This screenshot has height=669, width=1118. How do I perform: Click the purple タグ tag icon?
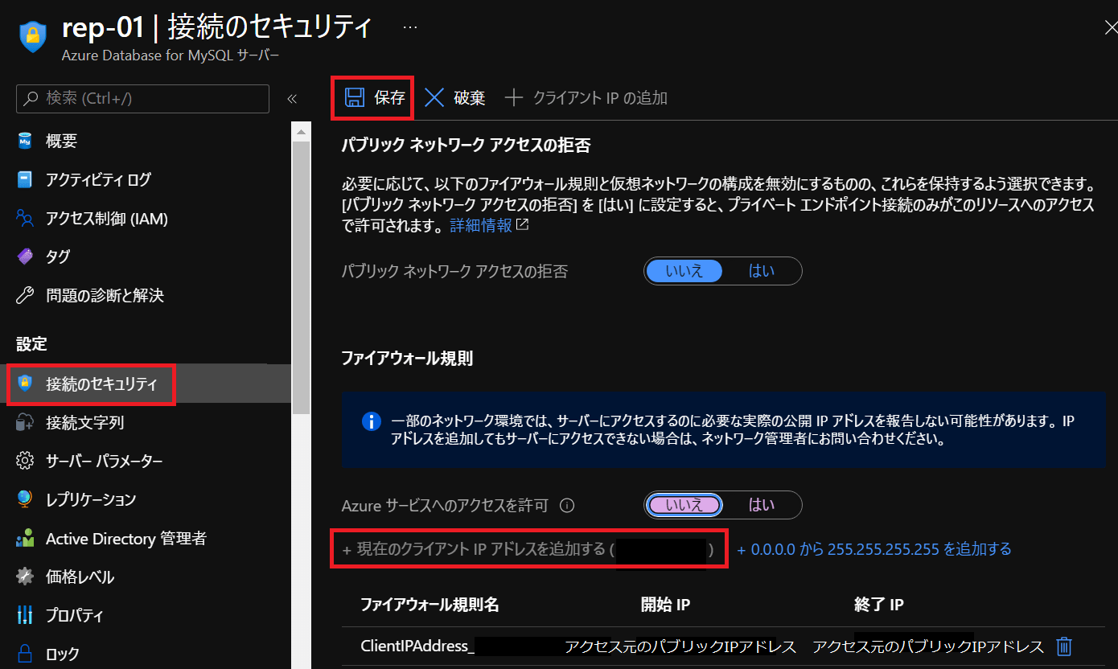point(25,257)
